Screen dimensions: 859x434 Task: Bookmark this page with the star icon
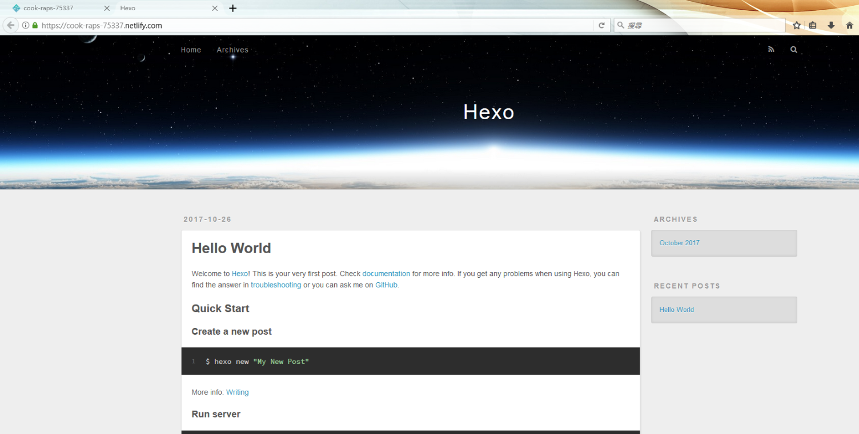tap(796, 25)
